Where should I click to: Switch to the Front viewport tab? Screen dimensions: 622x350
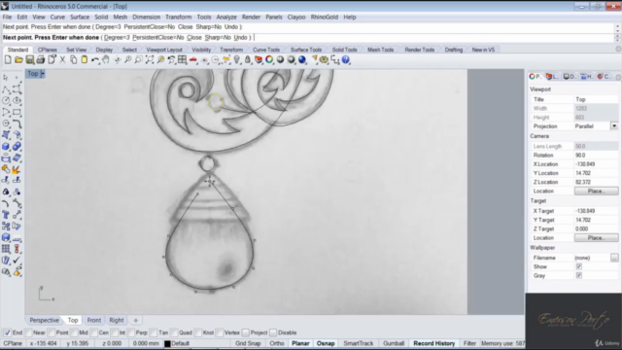(94, 320)
